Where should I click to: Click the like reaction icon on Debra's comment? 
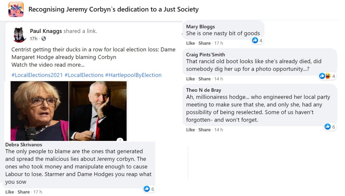(x=147, y=189)
